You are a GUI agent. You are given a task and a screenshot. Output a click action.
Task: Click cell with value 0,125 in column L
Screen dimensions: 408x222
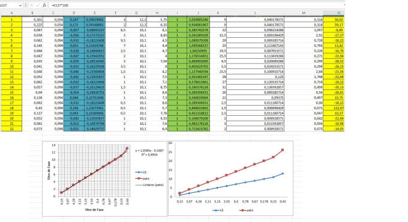tap(255, 77)
